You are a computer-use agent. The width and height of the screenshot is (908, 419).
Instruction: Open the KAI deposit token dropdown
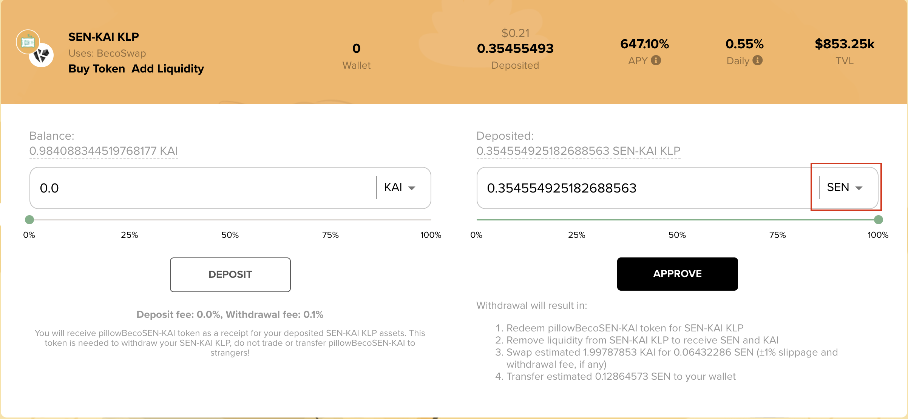[400, 188]
